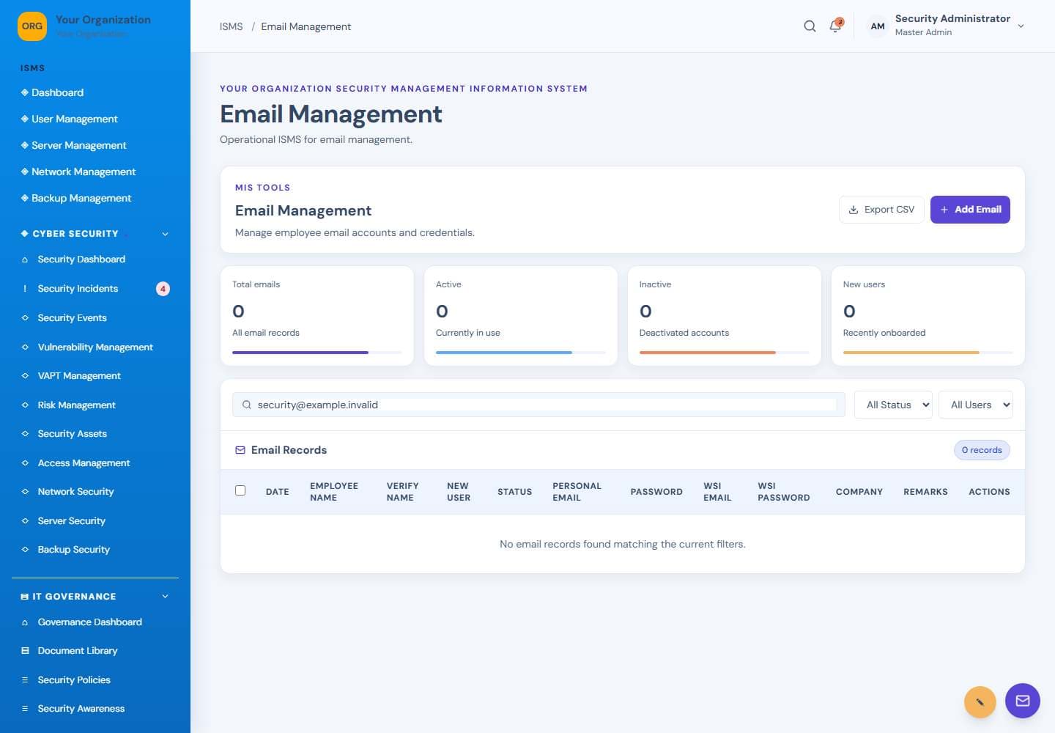Click the ISMS breadcrumb link
Viewport: 1055px width, 733px height.
coord(231,26)
